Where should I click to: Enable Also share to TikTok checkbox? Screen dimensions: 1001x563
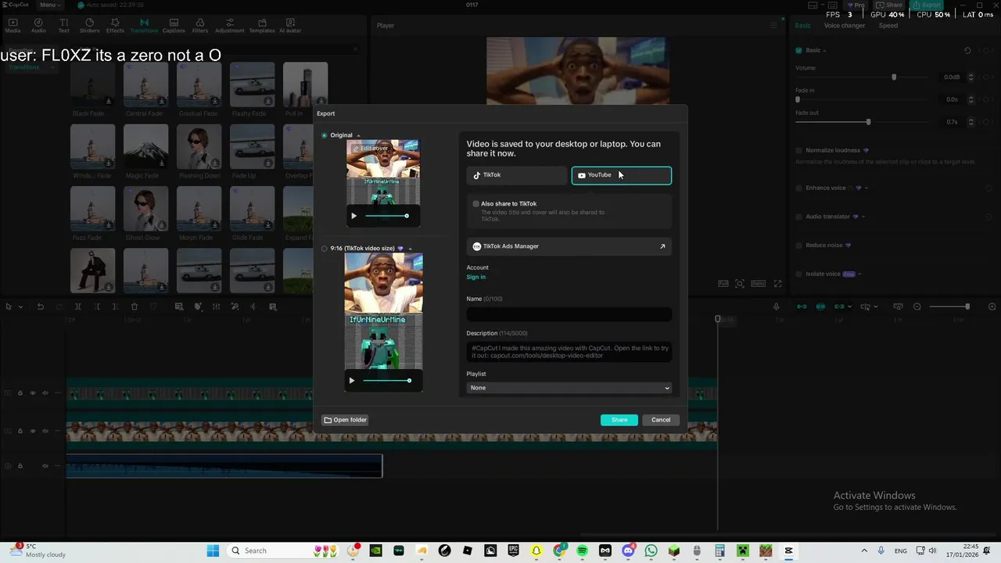pyautogui.click(x=475, y=203)
